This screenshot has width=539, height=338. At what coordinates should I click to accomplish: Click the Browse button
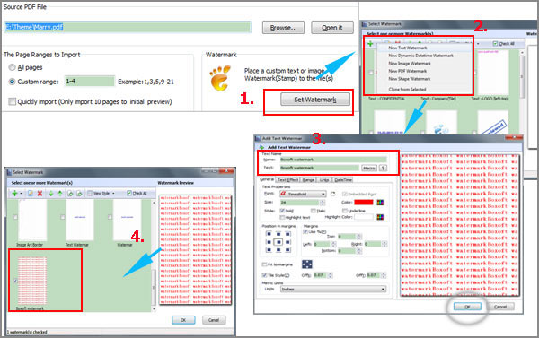(x=283, y=28)
